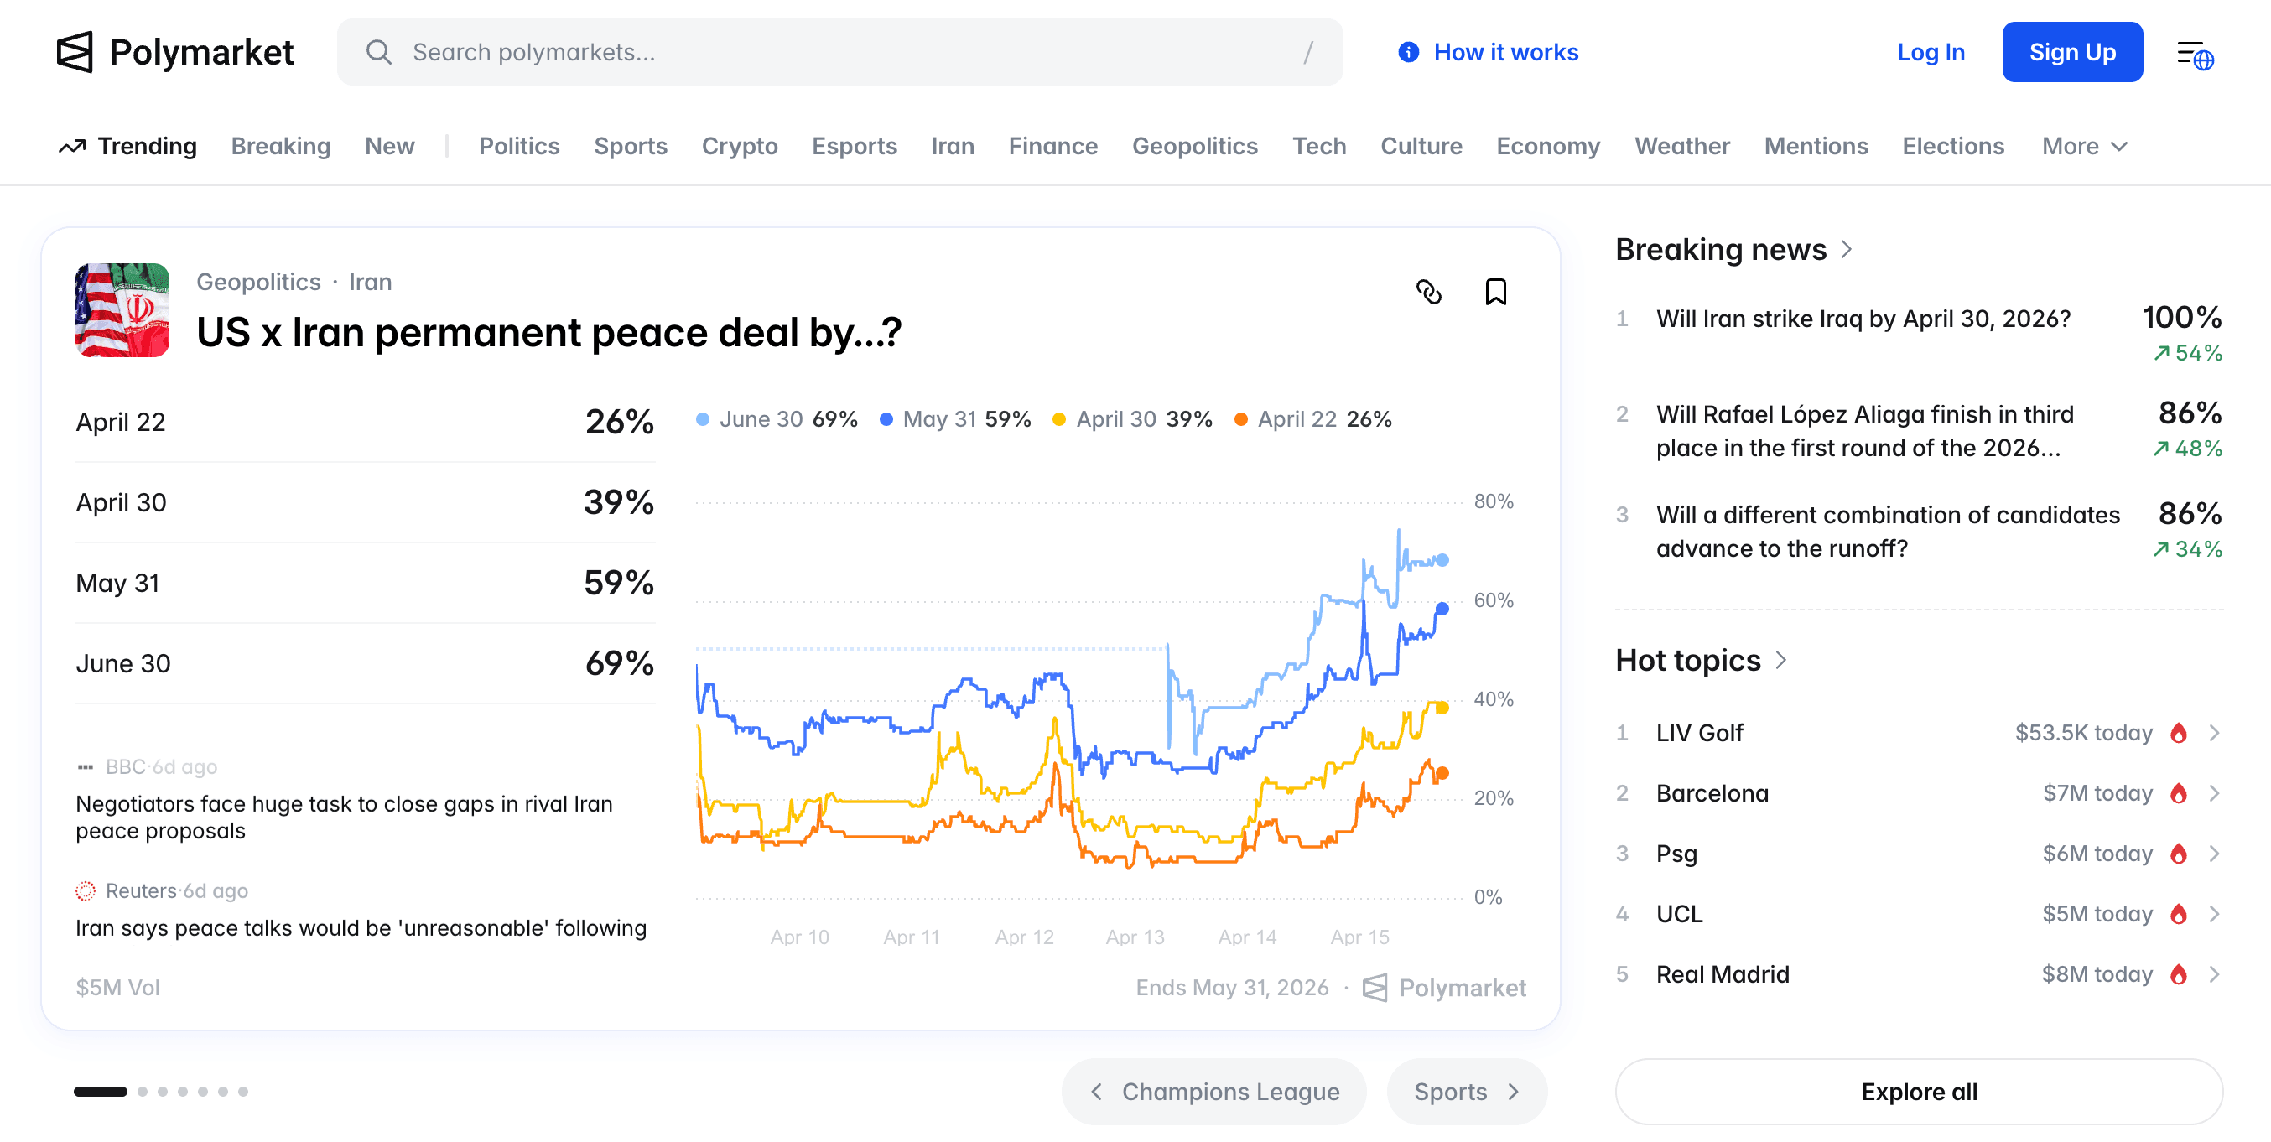
Task: Expand the Hot topics section chevron
Action: [x=1781, y=660]
